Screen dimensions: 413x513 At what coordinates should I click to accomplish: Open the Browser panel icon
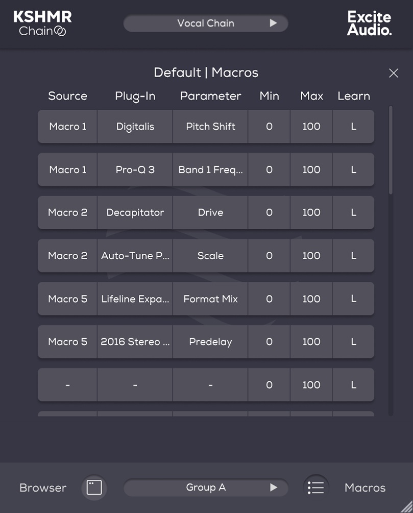93,488
